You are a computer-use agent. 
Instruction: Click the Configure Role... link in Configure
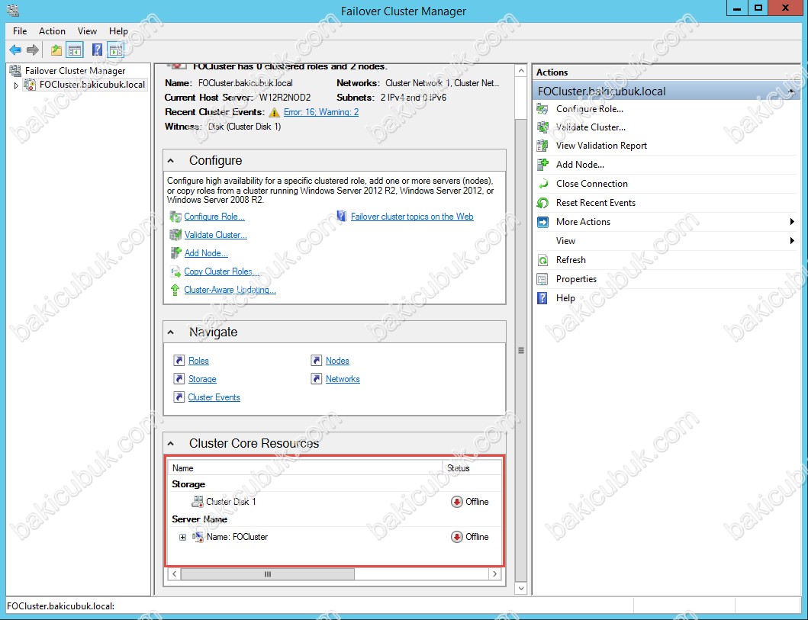(214, 217)
